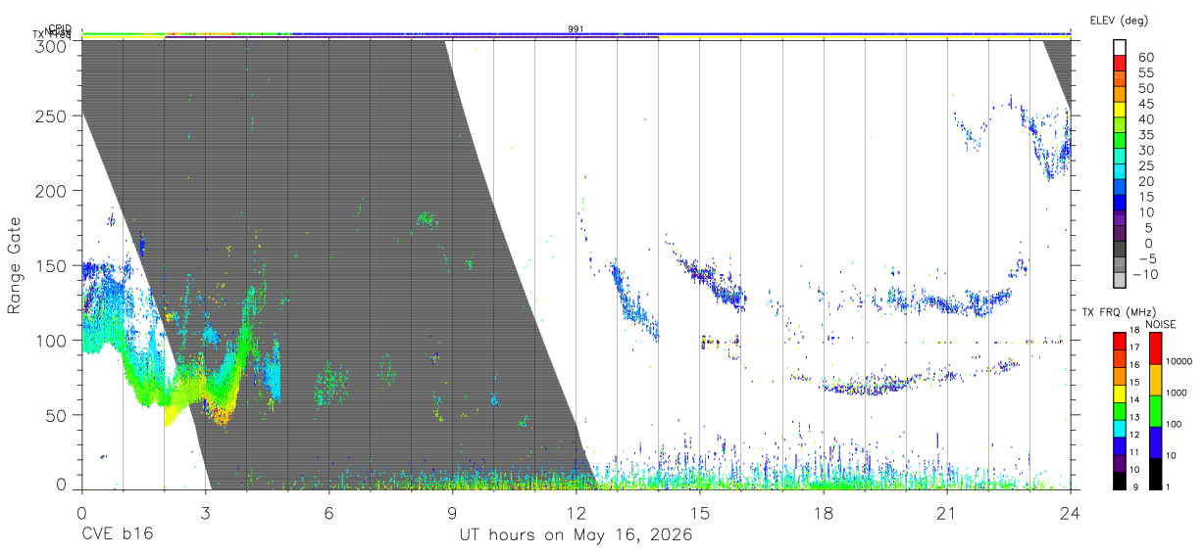1204x555 pixels.
Task: Click the orange 15–16 MHz TX FRQ swatch
Action: pyautogui.click(x=1119, y=376)
